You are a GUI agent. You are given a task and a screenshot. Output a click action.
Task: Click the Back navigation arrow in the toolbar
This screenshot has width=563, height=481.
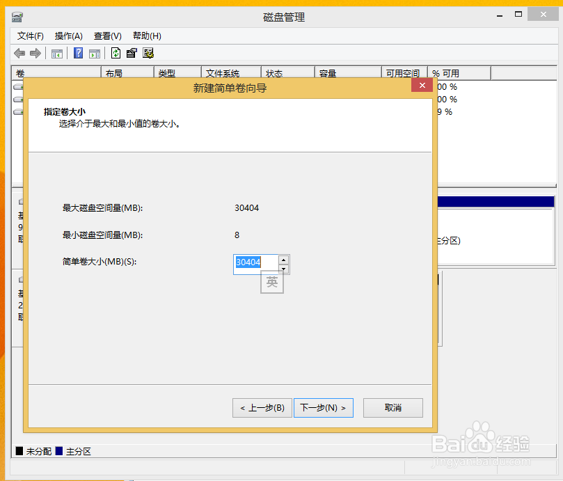[19, 53]
